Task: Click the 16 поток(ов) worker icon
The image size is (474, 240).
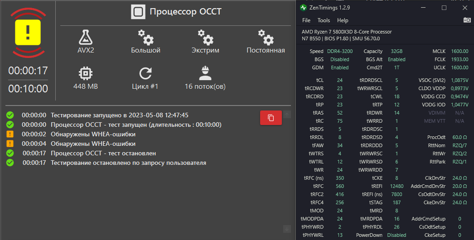Action: click(x=205, y=73)
